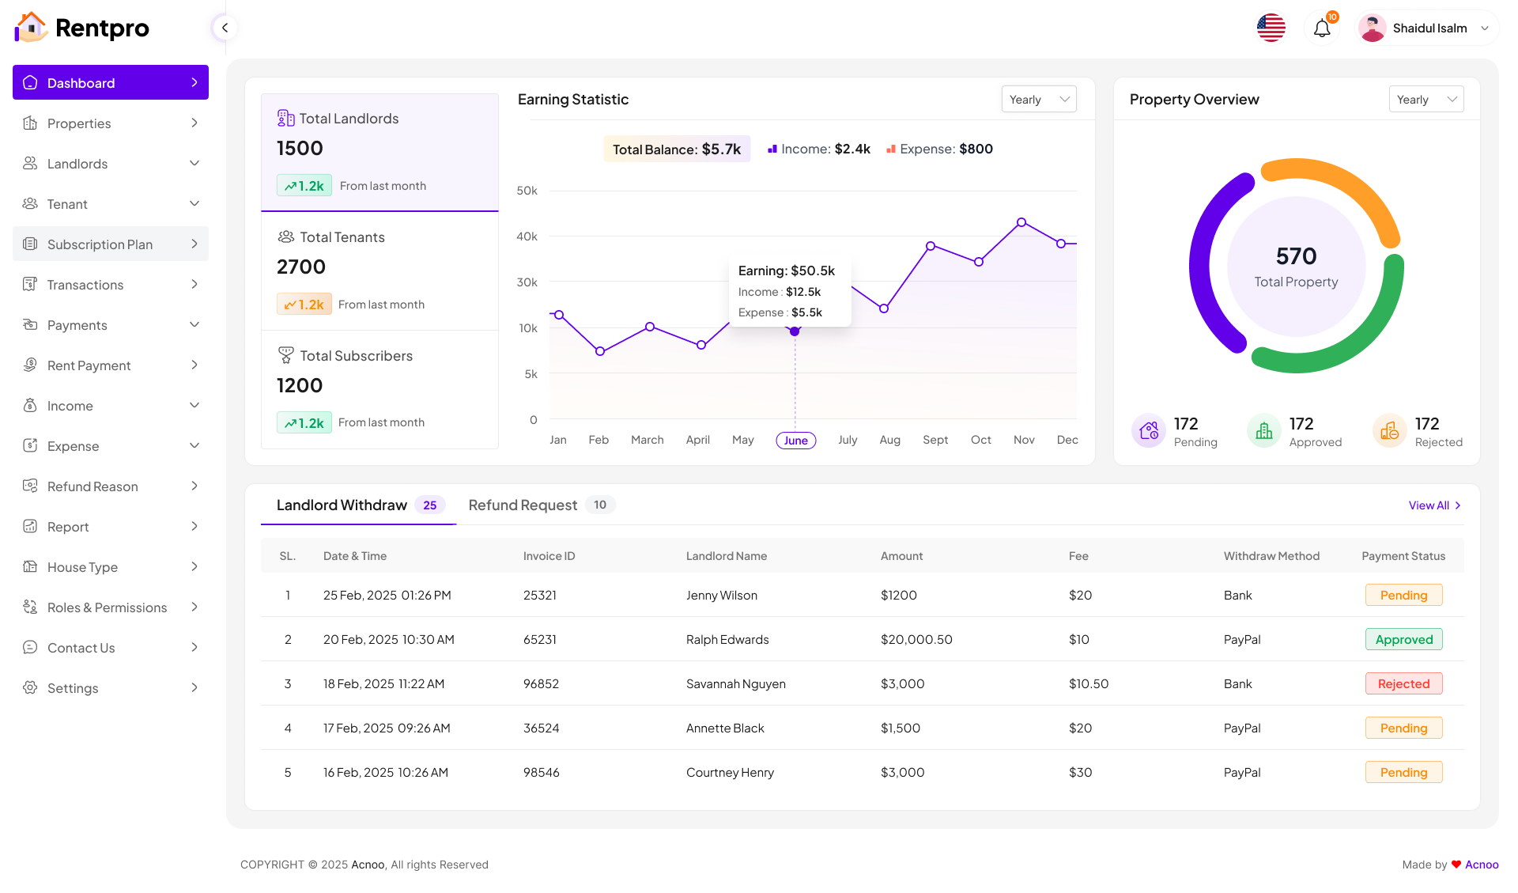1518x893 pixels.
Task: Open Property Overview Yearly dropdown
Action: (x=1426, y=100)
